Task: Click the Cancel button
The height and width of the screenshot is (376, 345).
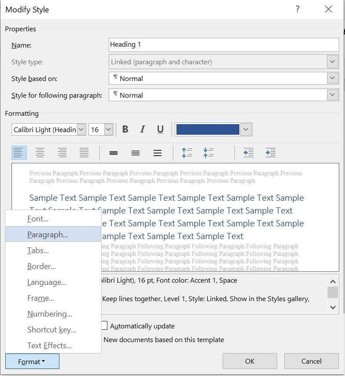Action: click(311, 361)
